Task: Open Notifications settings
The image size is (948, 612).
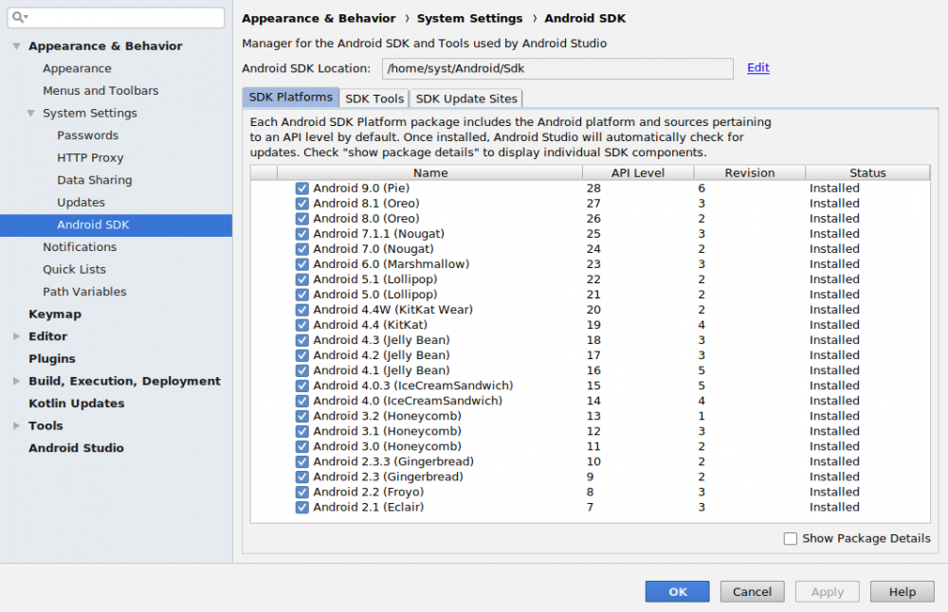Action: click(x=80, y=247)
